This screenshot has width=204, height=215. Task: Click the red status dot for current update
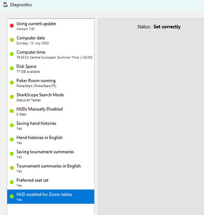[x=12, y=26]
